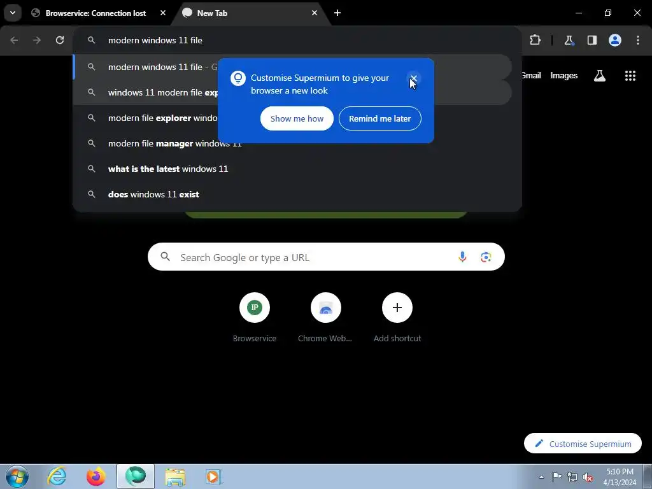Open the Extensions puzzle icon
Viewport: 652px width, 489px height.
(535, 40)
